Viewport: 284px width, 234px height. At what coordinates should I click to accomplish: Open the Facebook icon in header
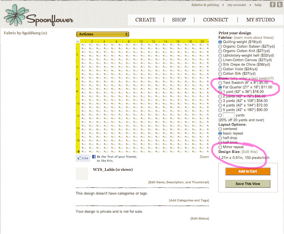point(272,4)
